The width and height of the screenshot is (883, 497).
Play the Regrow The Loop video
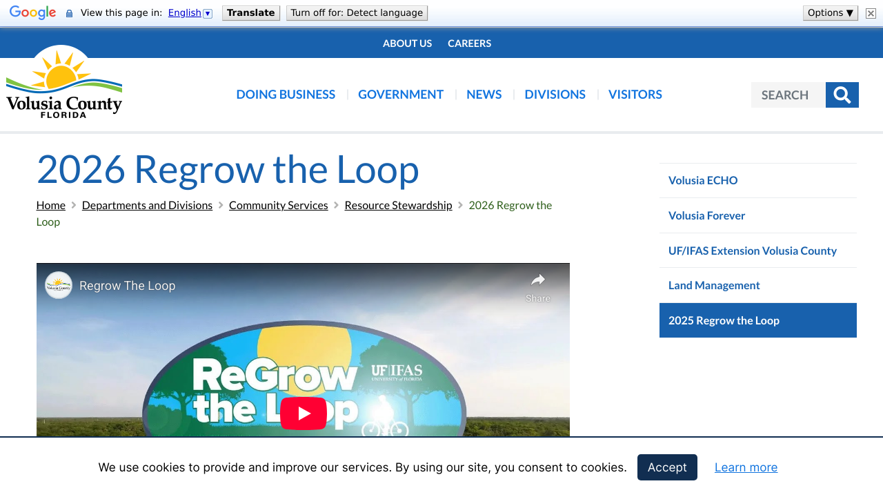click(x=303, y=413)
